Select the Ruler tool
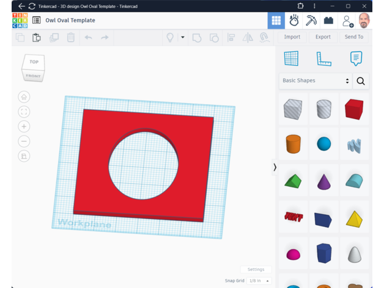 pyautogui.click(x=323, y=59)
